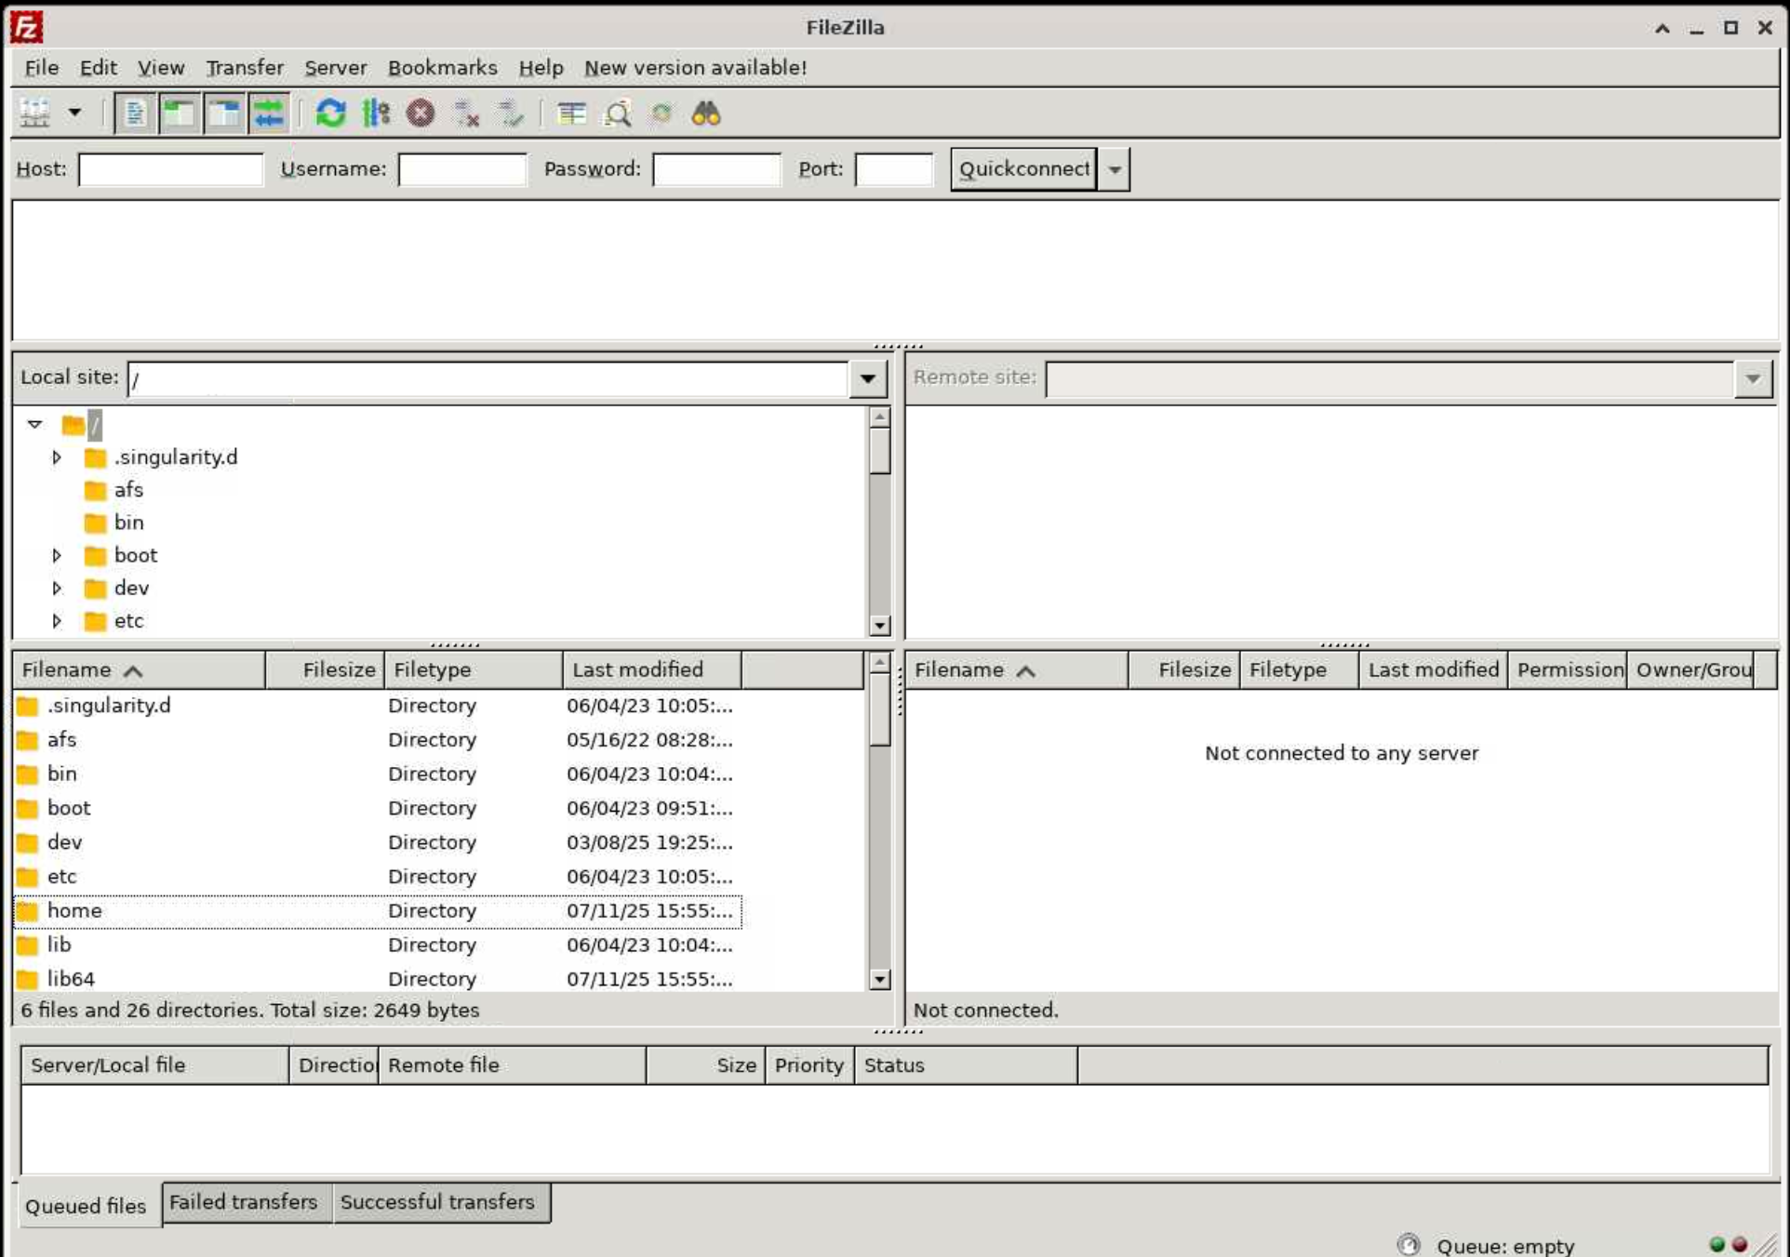Viewport: 1790px width, 1257px height.
Task: Select .singularity.d row in file list
Action: (378, 706)
